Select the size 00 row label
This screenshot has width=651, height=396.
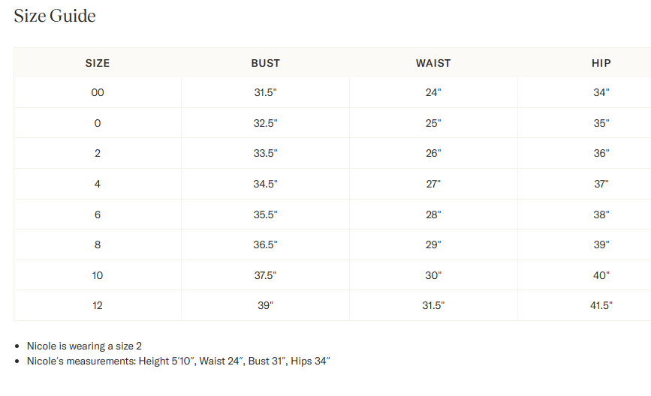pyautogui.click(x=98, y=93)
